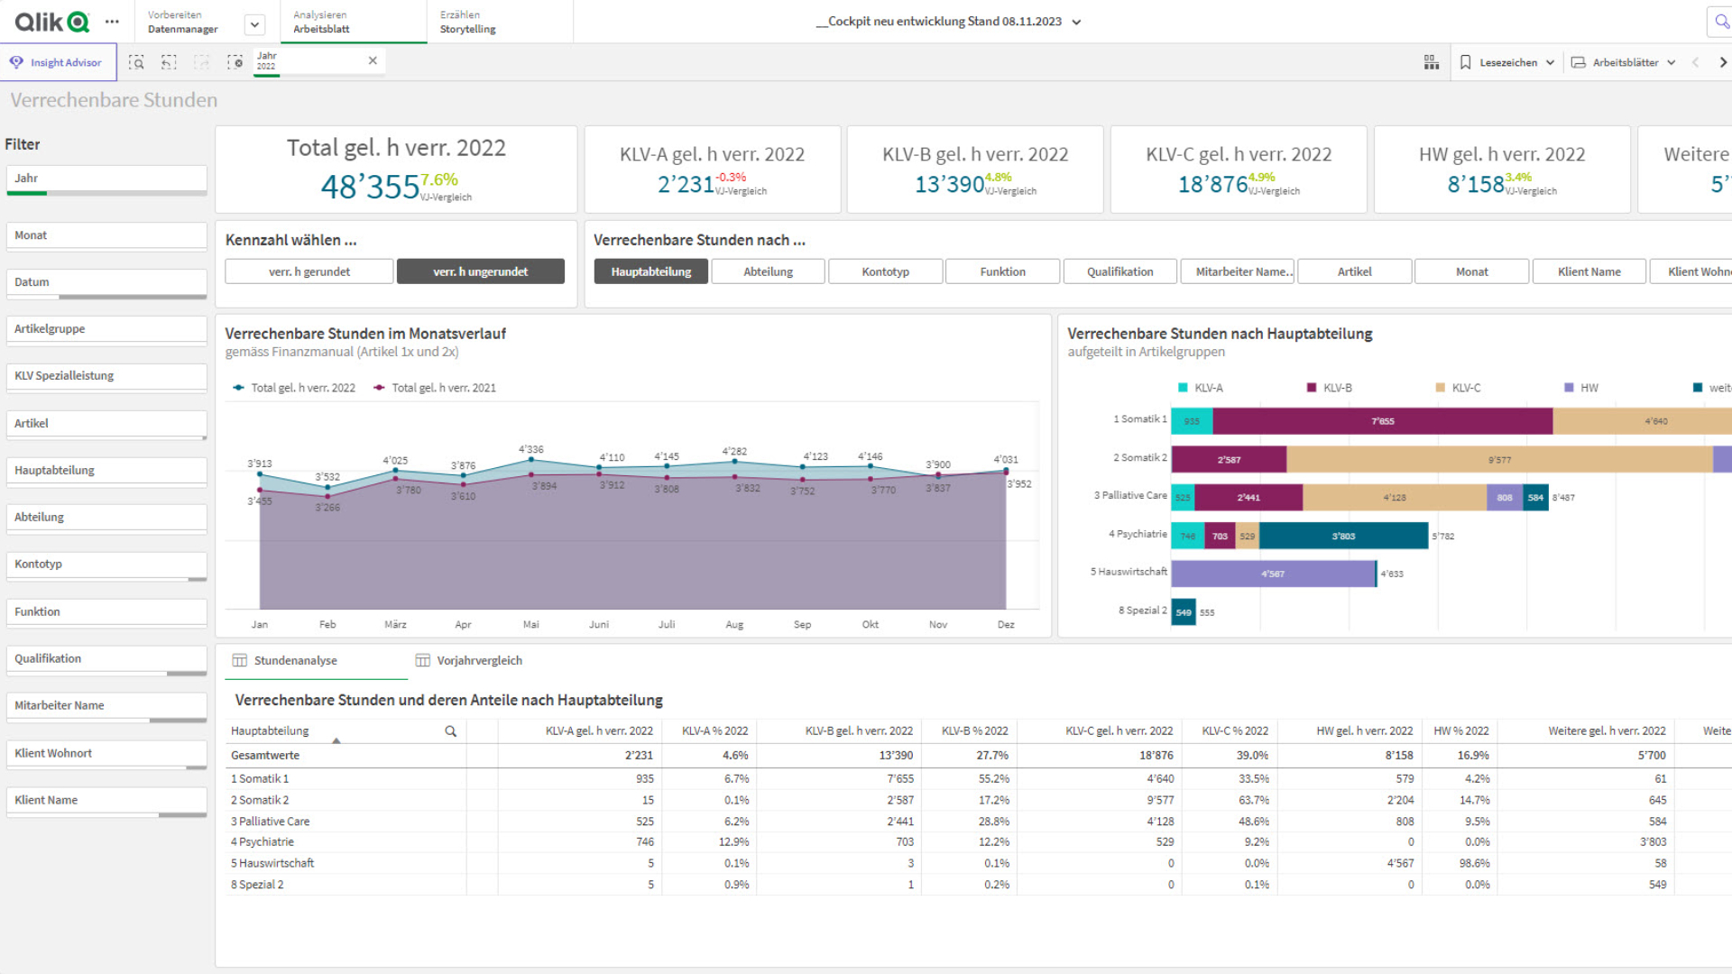1732x974 pixels.
Task: Click the Kontotyp dimension button
Action: pyautogui.click(x=885, y=271)
